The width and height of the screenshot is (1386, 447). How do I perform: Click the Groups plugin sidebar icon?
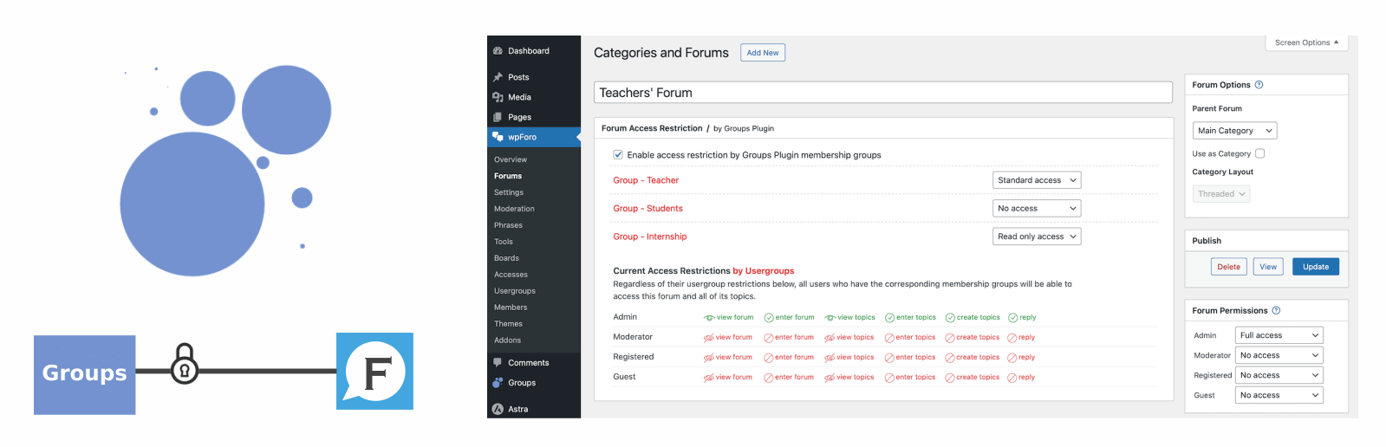click(498, 383)
